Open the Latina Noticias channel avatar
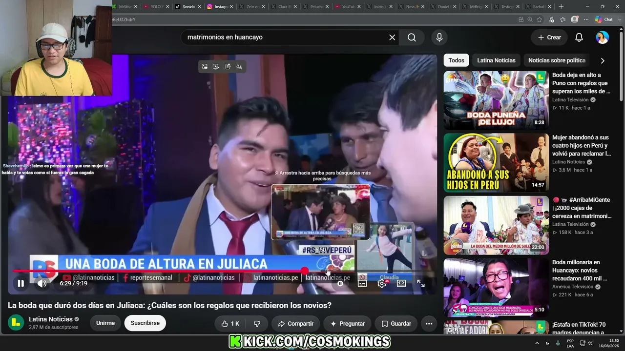The height and width of the screenshot is (351, 625). pyautogui.click(x=16, y=323)
